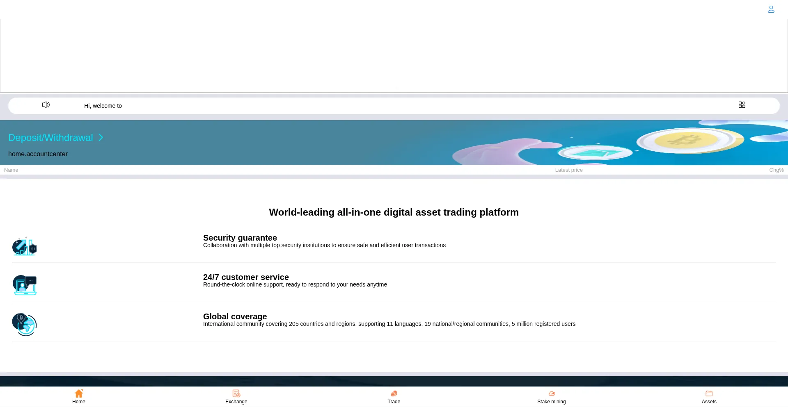
Task: Click the Trade coins icon
Action: (x=394, y=393)
